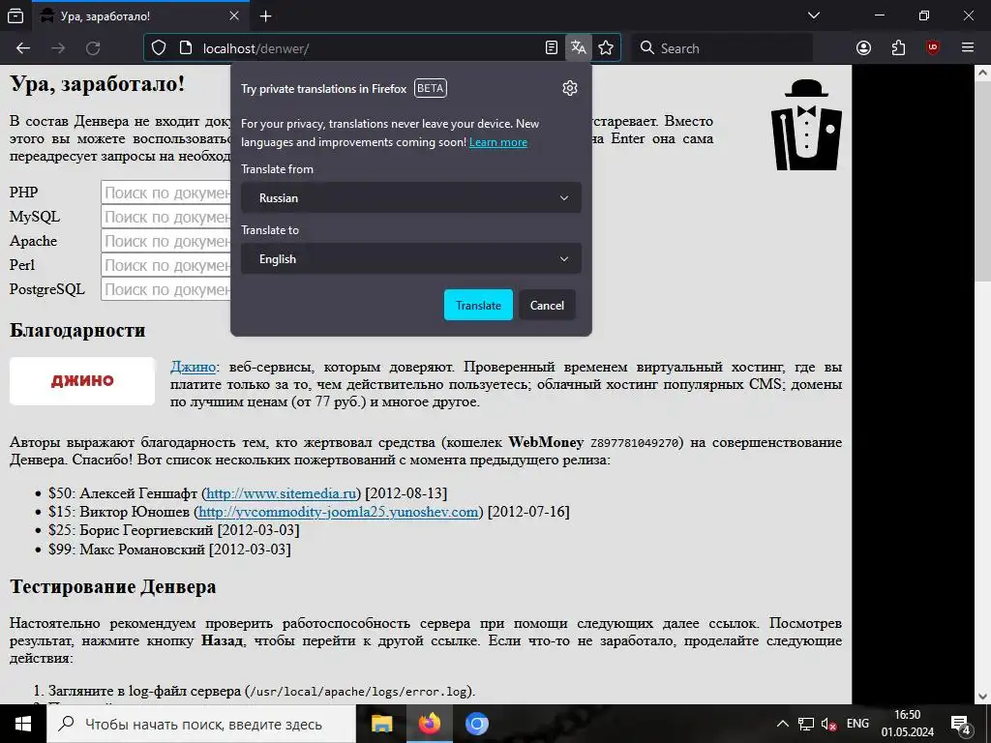Click the Windows taskbar search box
Screen dimensions: 991x743
201,724
